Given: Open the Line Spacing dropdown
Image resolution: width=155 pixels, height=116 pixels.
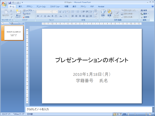Looking at the screenshot, I should coord(91,12).
